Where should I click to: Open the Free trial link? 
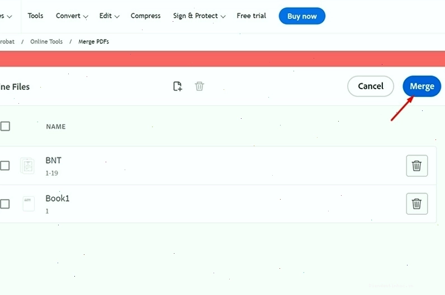click(252, 16)
